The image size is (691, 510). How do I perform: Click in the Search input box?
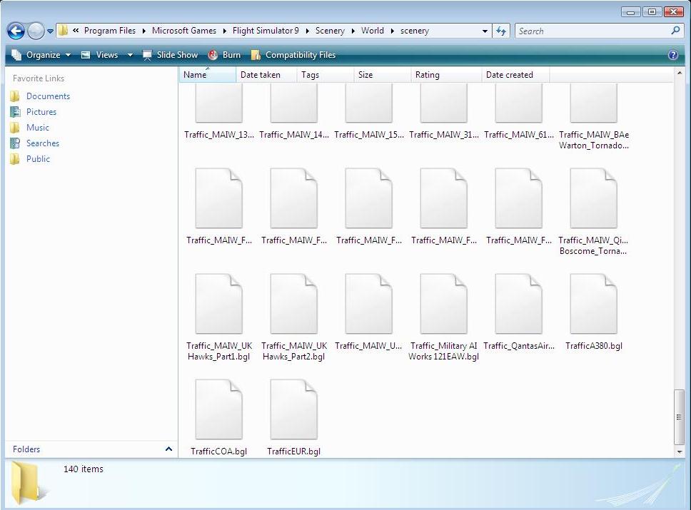click(592, 31)
